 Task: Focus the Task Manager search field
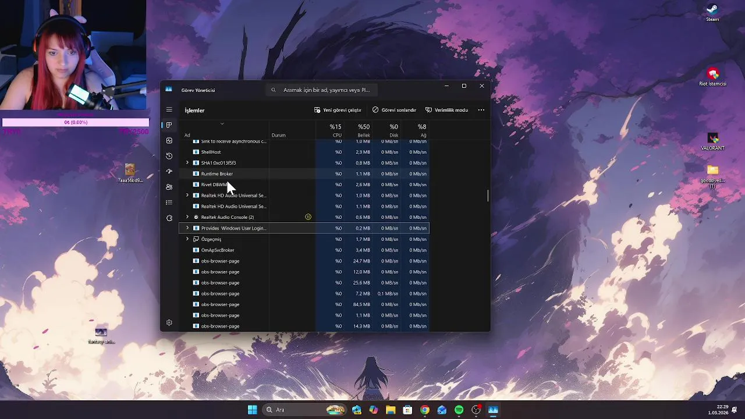322,90
